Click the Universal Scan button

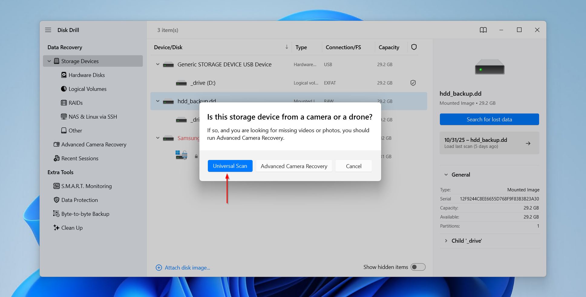230,166
